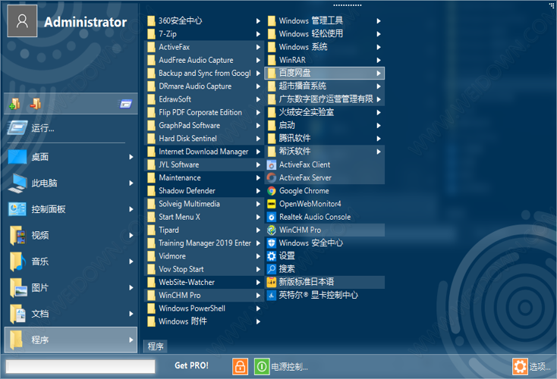The height and width of the screenshot is (379, 557).
Task: Open the GraphPad Software folder
Action: [x=204, y=126]
